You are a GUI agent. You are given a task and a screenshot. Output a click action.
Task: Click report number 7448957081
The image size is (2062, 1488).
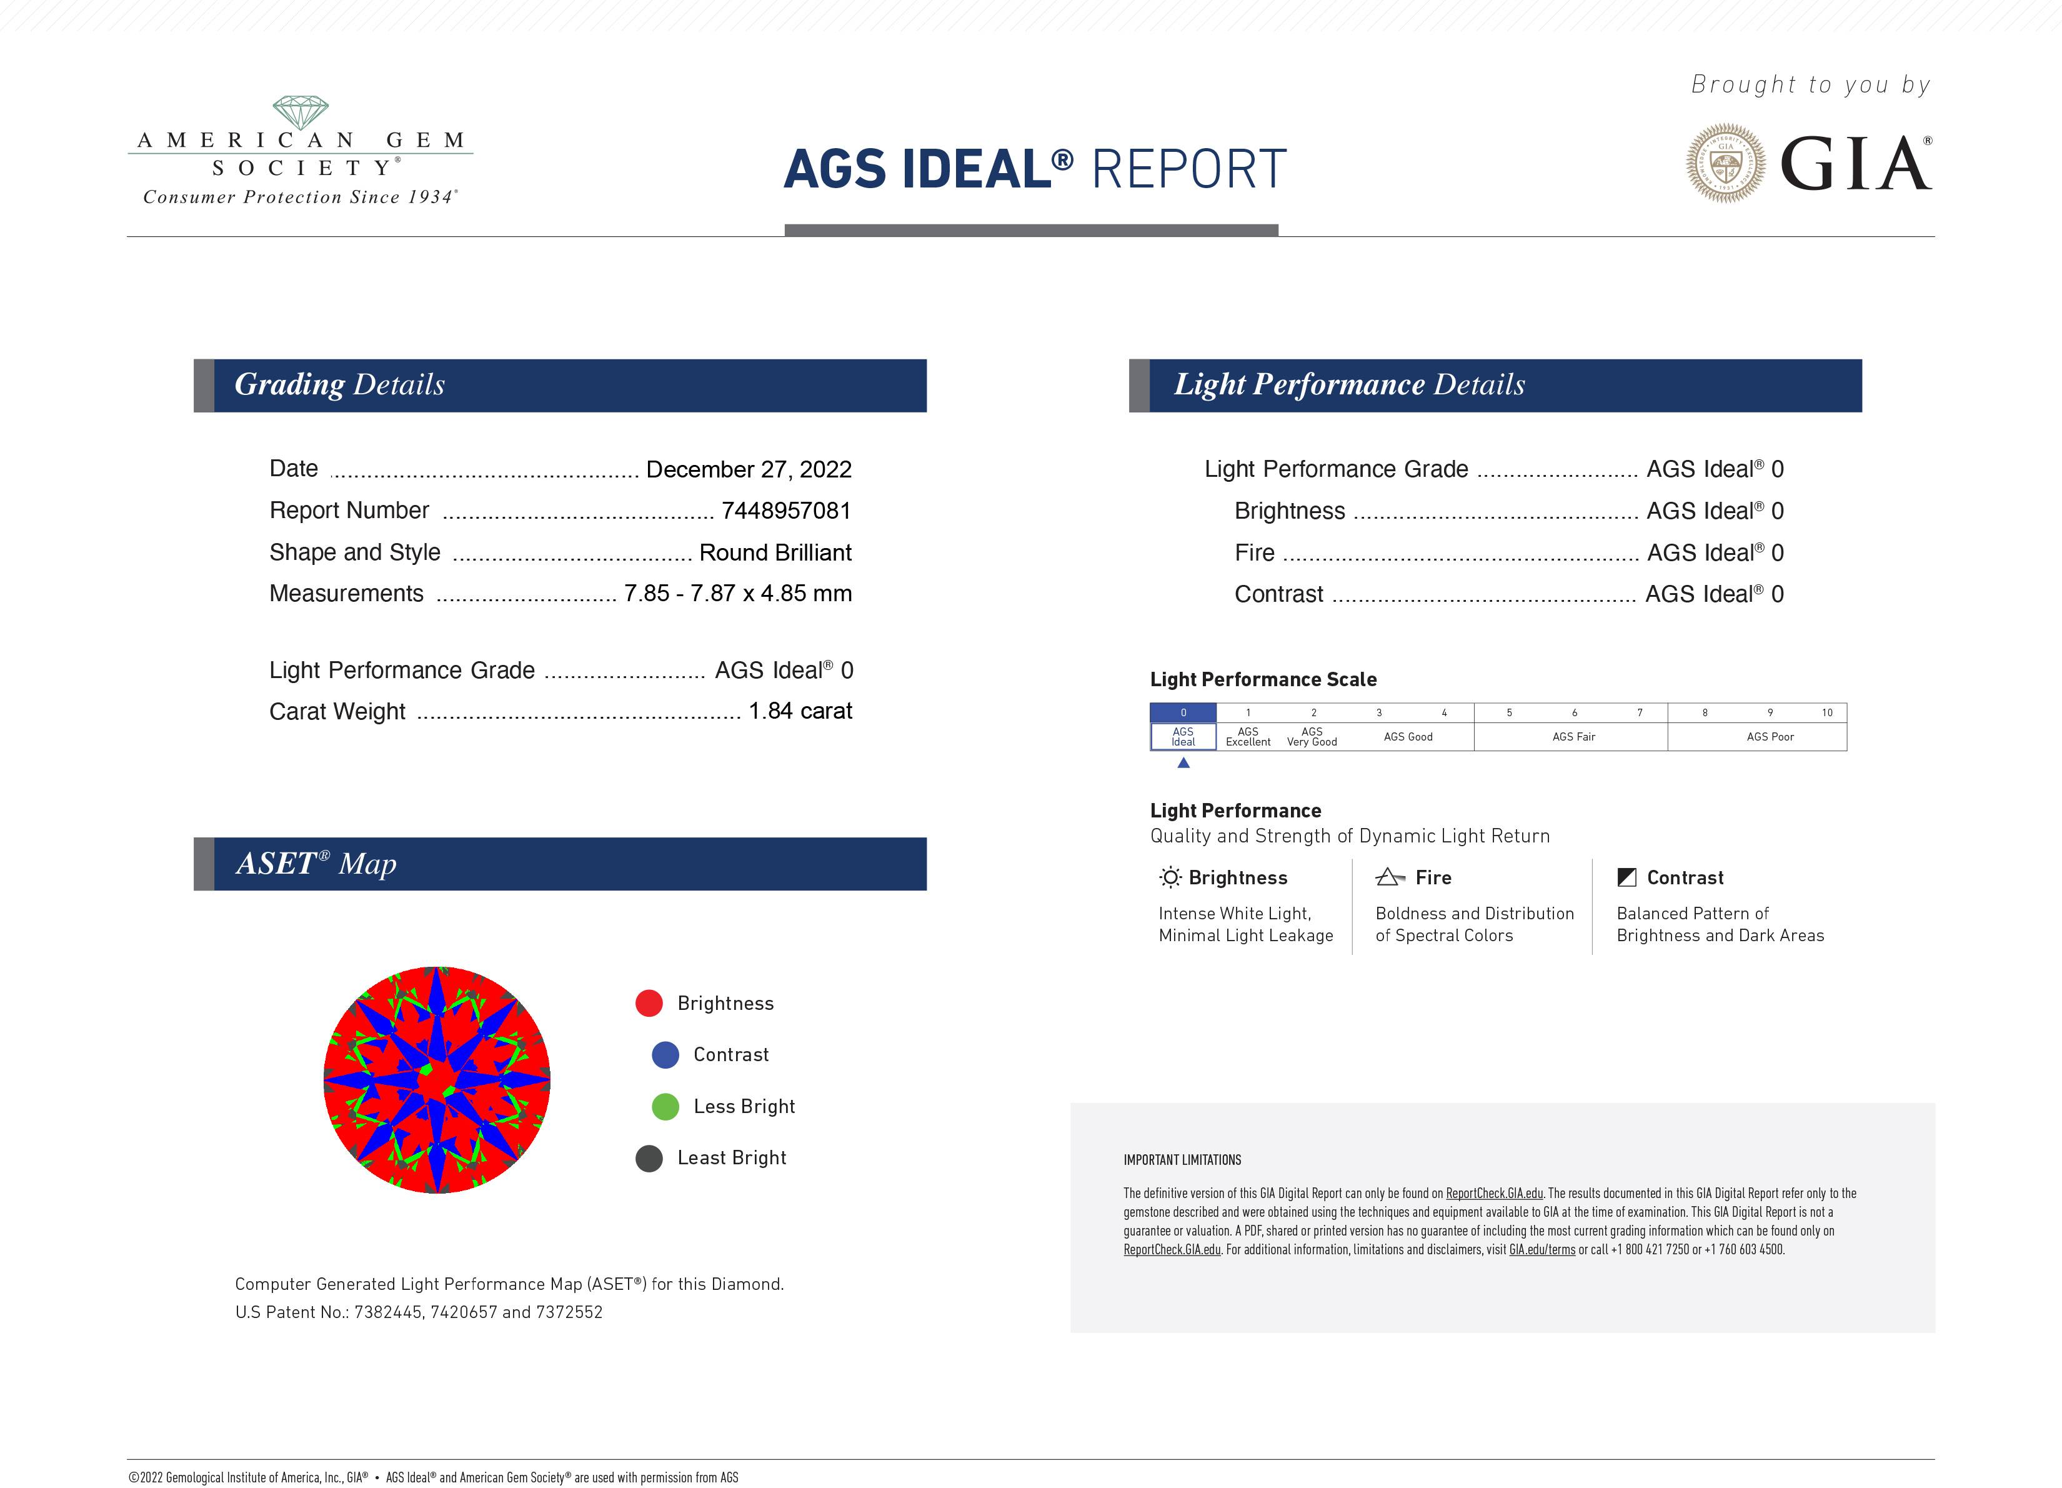point(787,510)
